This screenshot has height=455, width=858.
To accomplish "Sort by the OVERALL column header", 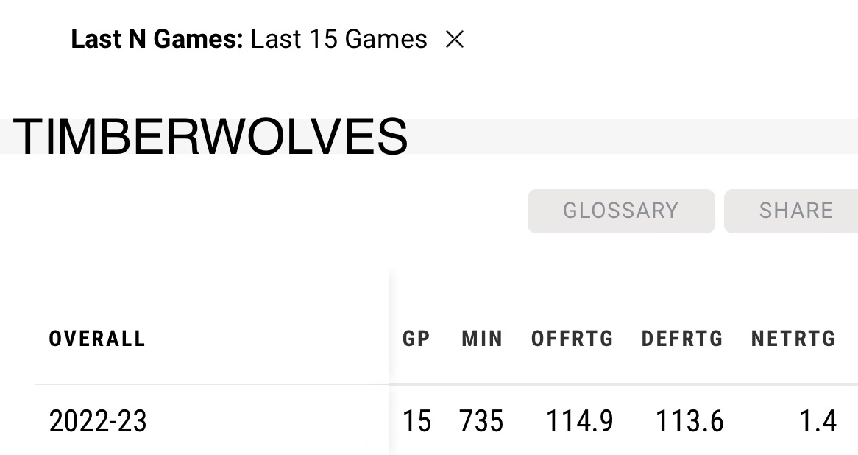I will click(x=97, y=339).
